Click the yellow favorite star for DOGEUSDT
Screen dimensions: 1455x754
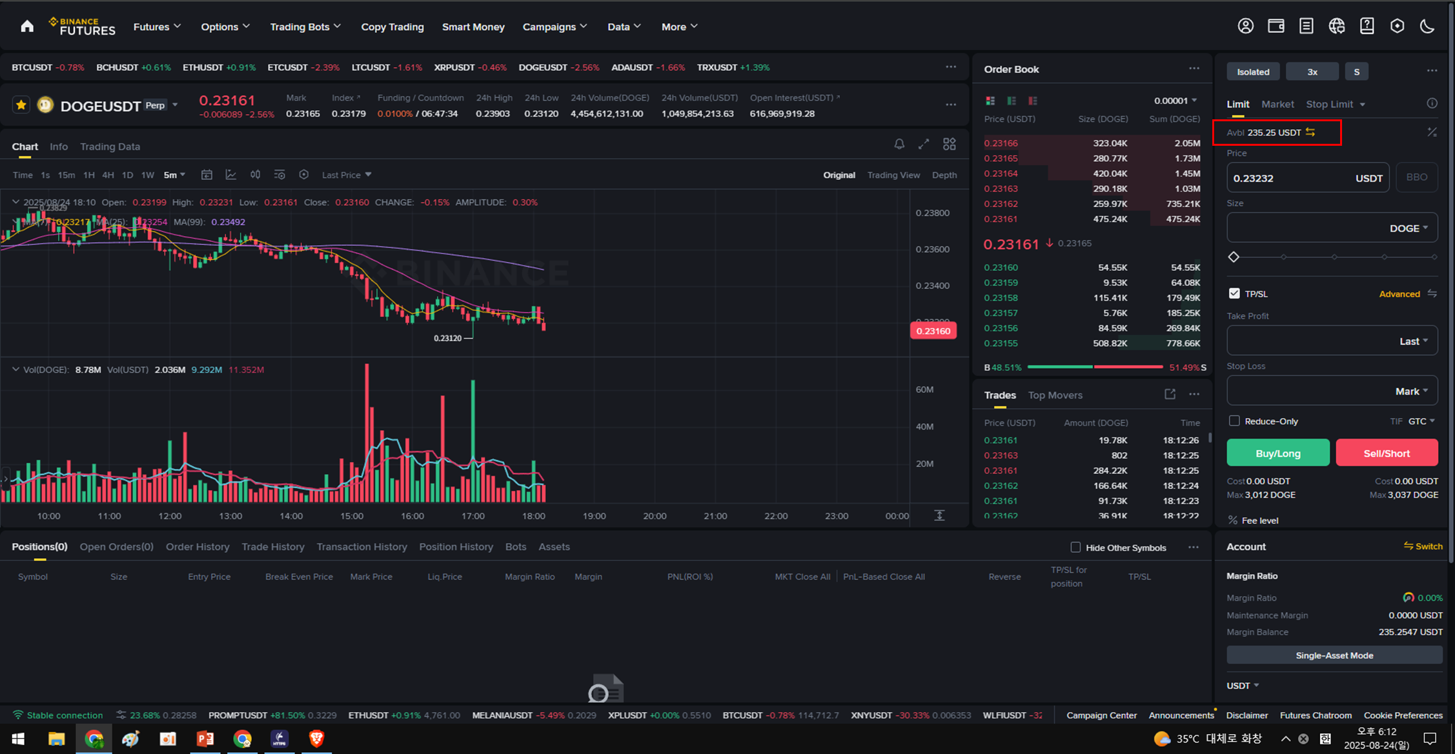(x=21, y=104)
